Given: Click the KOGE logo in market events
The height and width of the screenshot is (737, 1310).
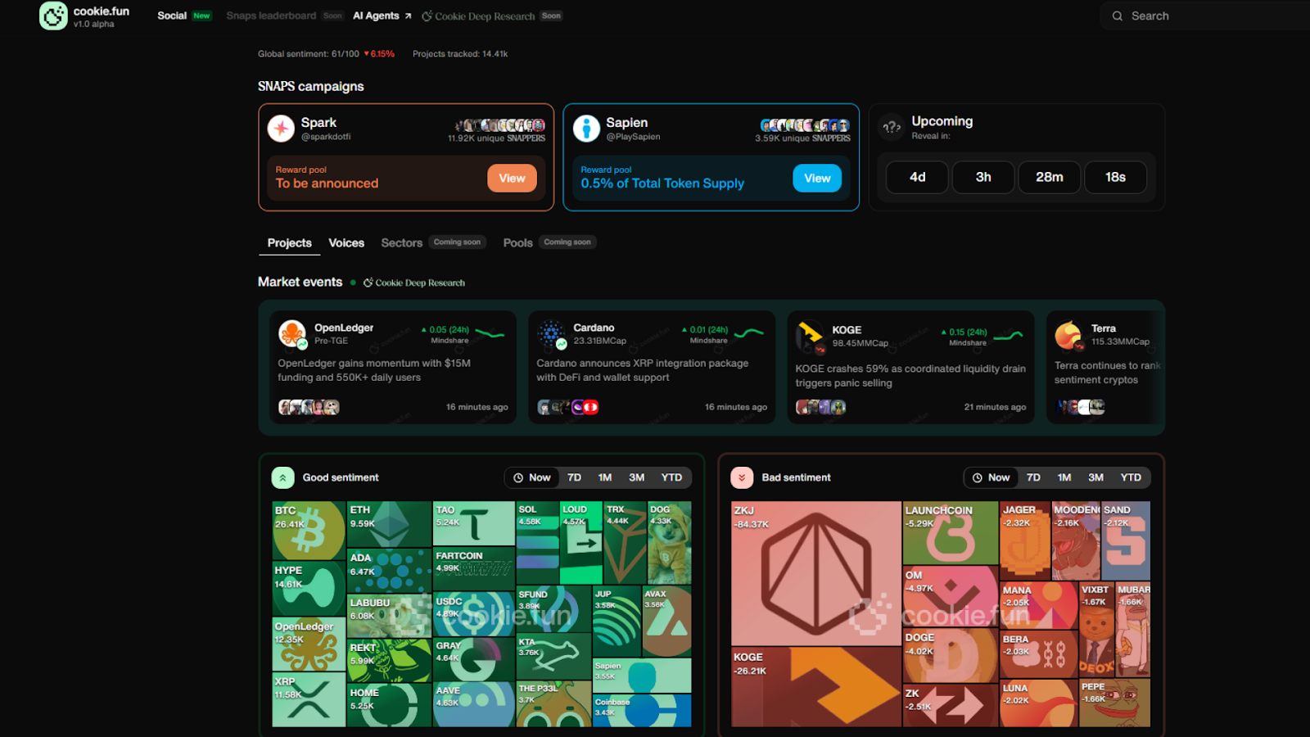Looking at the screenshot, I should click(x=810, y=336).
